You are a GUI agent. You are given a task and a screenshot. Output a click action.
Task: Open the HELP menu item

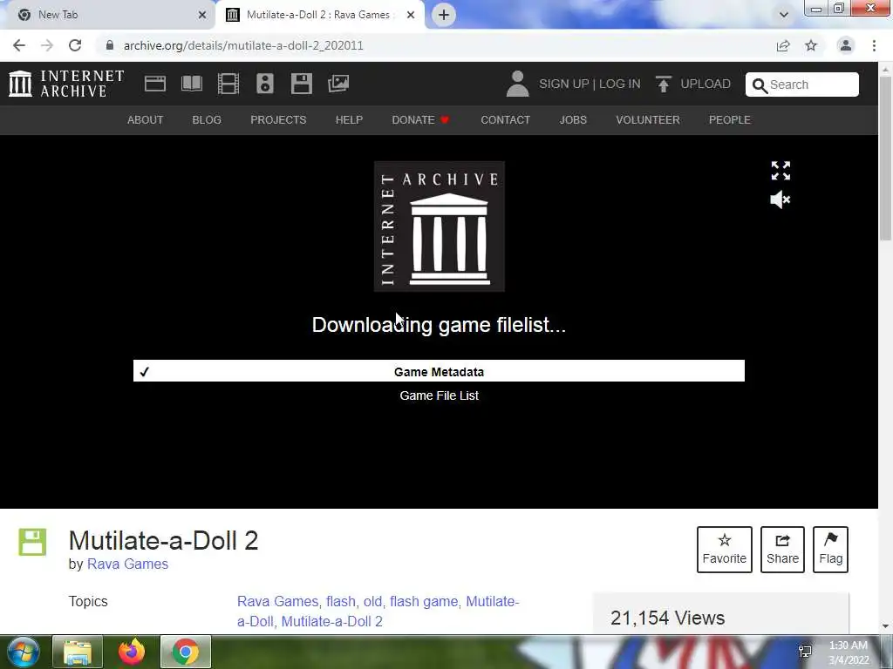349,120
